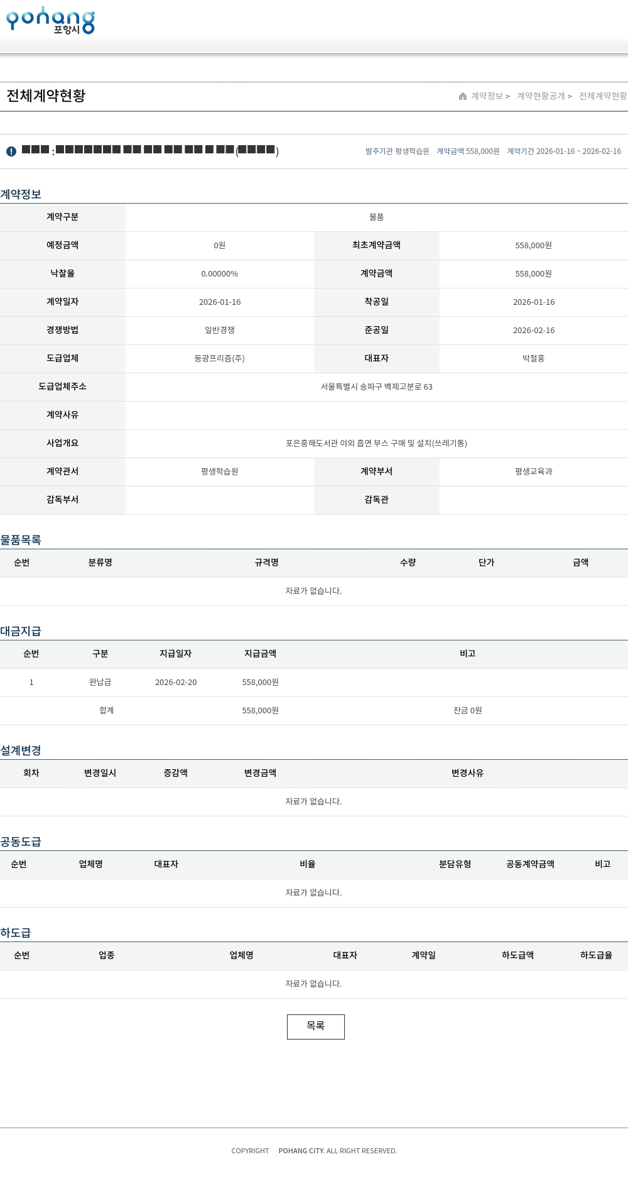Click the 설계변경 section title
628x1191 pixels.
[21, 750]
